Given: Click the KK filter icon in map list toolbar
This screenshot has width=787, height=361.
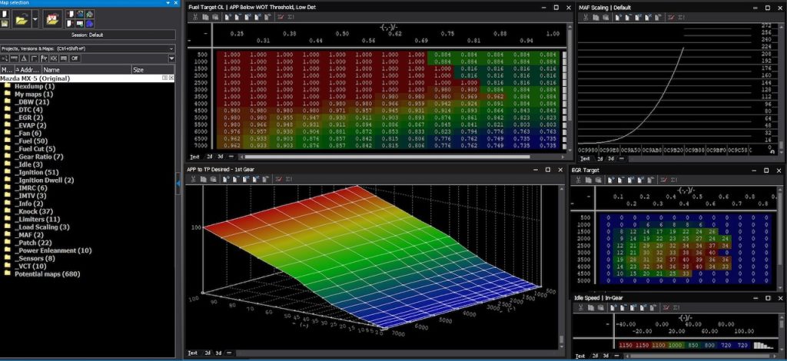Looking at the screenshot, I should tap(54, 58).
